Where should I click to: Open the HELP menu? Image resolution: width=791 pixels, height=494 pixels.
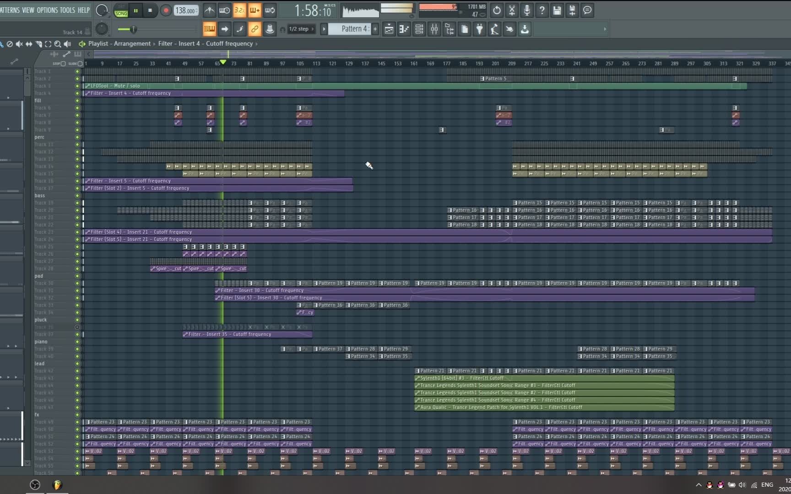tap(84, 10)
